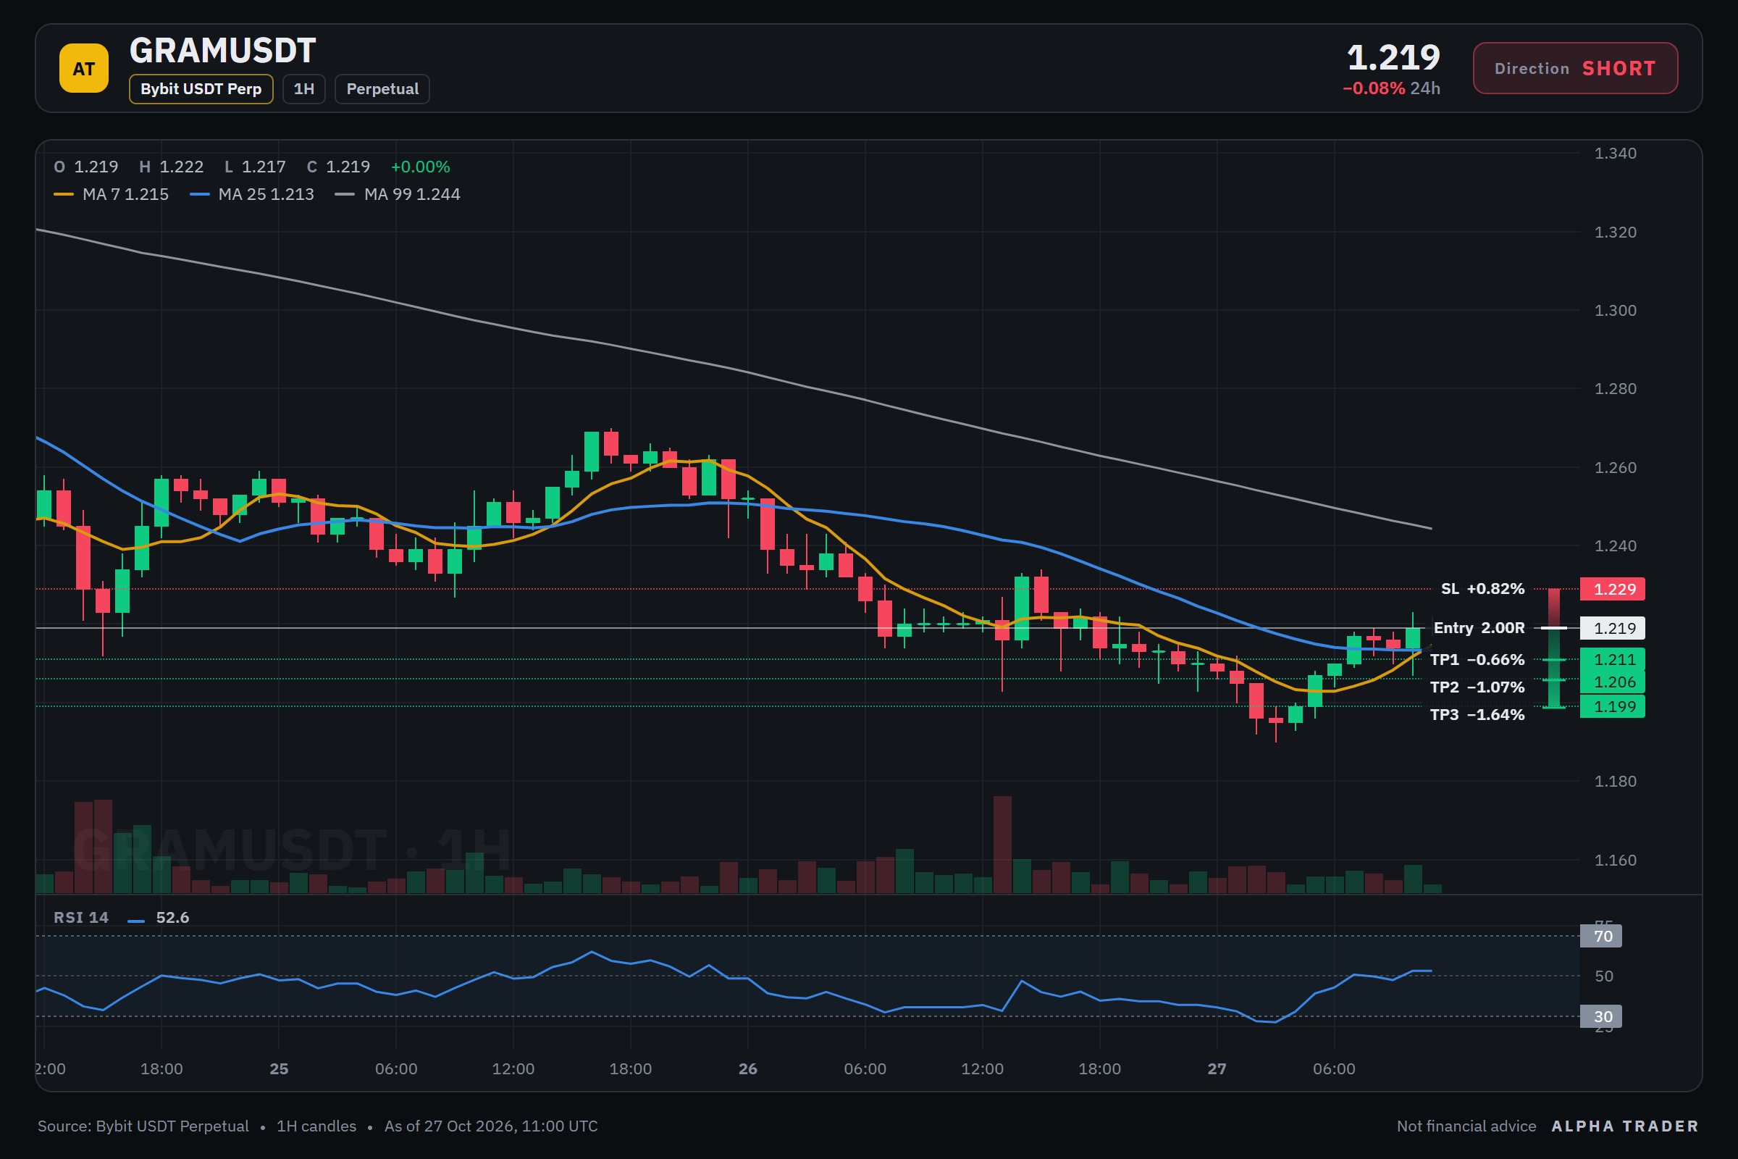
Task: Click the C 1.219 close value
Action: pyautogui.click(x=338, y=167)
